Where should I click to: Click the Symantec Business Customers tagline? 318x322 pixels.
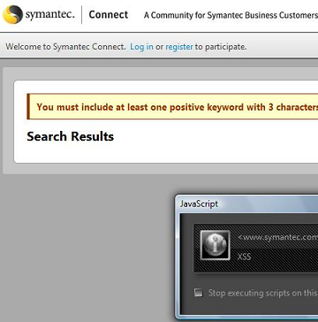pos(231,15)
